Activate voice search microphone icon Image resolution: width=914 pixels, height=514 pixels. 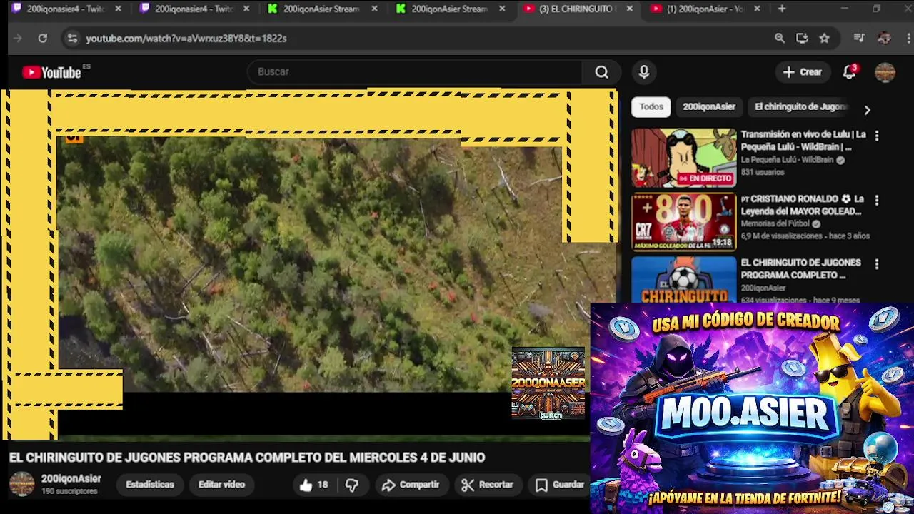pos(643,72)
